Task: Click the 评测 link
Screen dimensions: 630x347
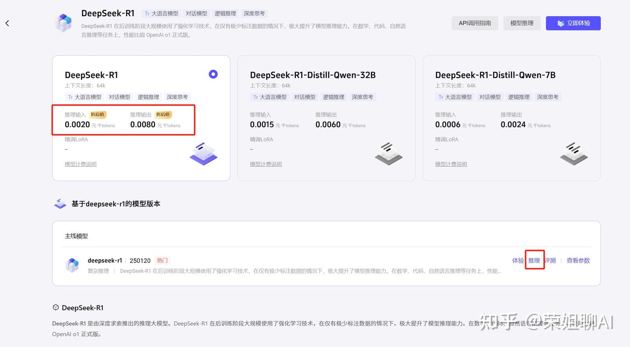Action: pos(550,260)
